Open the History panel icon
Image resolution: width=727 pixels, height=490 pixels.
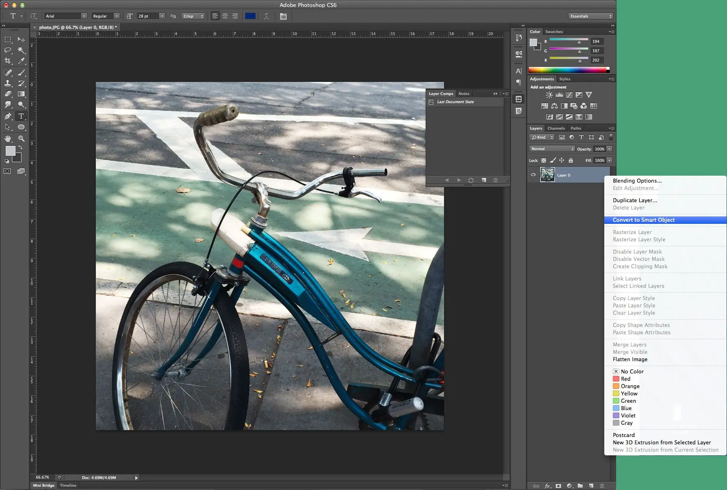click(x=519, y=38)
